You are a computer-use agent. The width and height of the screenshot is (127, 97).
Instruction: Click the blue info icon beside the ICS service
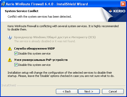click(10, 37)
